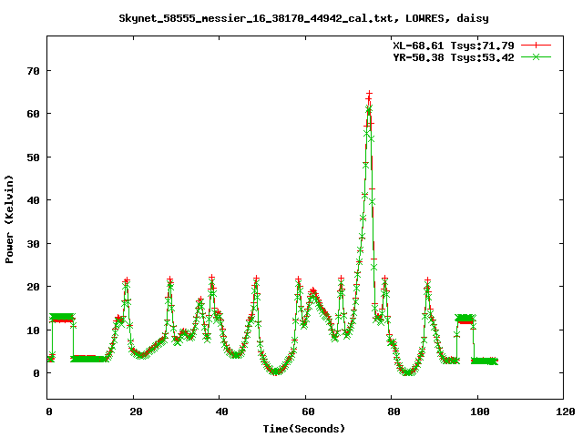Image resolution: width=583 pixels, height=437 pixels.
Task: Click the red line sample in the legend
Action: 536,46
